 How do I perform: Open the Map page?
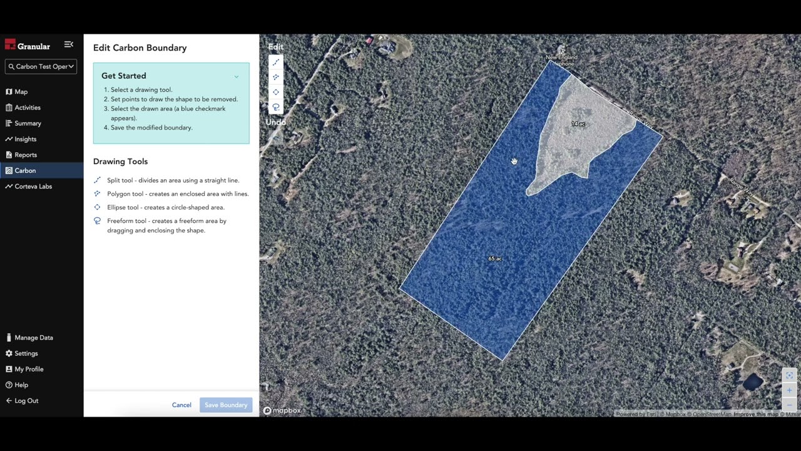coord(41,91)
